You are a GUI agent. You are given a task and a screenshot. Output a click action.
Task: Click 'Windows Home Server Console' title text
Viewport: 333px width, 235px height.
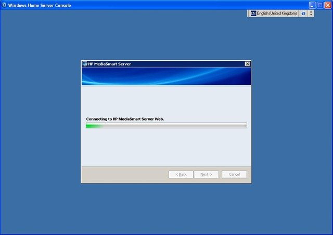tap(40, 5)
